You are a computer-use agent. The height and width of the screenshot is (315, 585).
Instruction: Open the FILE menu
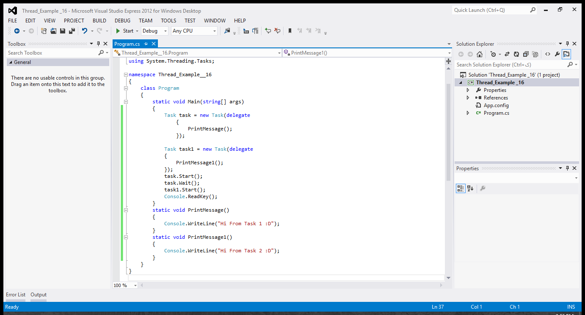point(13,20)
